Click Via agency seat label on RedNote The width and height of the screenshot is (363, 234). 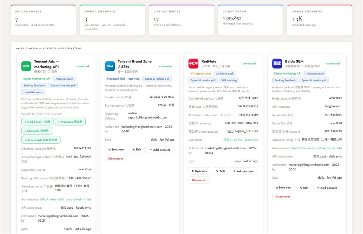[201, 74]
